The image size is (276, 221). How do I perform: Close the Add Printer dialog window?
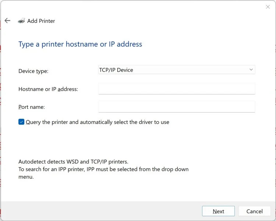coord(268,7)
